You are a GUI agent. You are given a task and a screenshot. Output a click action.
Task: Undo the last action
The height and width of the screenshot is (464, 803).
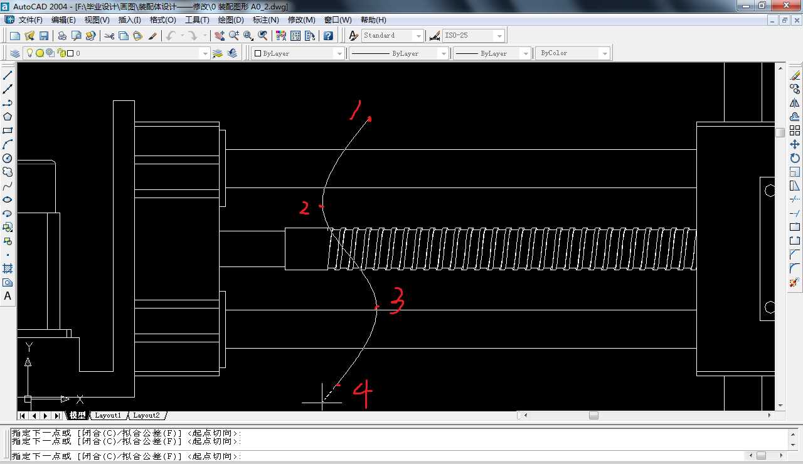tap(171, 36)
